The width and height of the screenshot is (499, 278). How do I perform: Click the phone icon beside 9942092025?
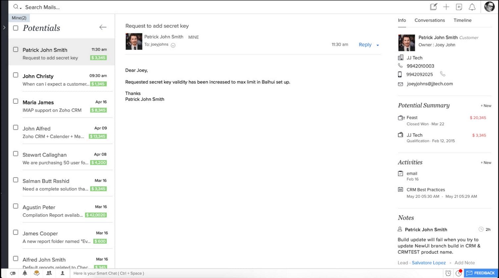[x=443, y=74]
